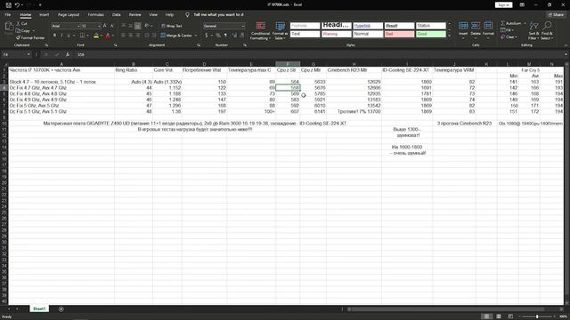Image resolution: width=570 pixels, height=320 pixels.
Task: Toggle italic formatting
Action: 61,36
